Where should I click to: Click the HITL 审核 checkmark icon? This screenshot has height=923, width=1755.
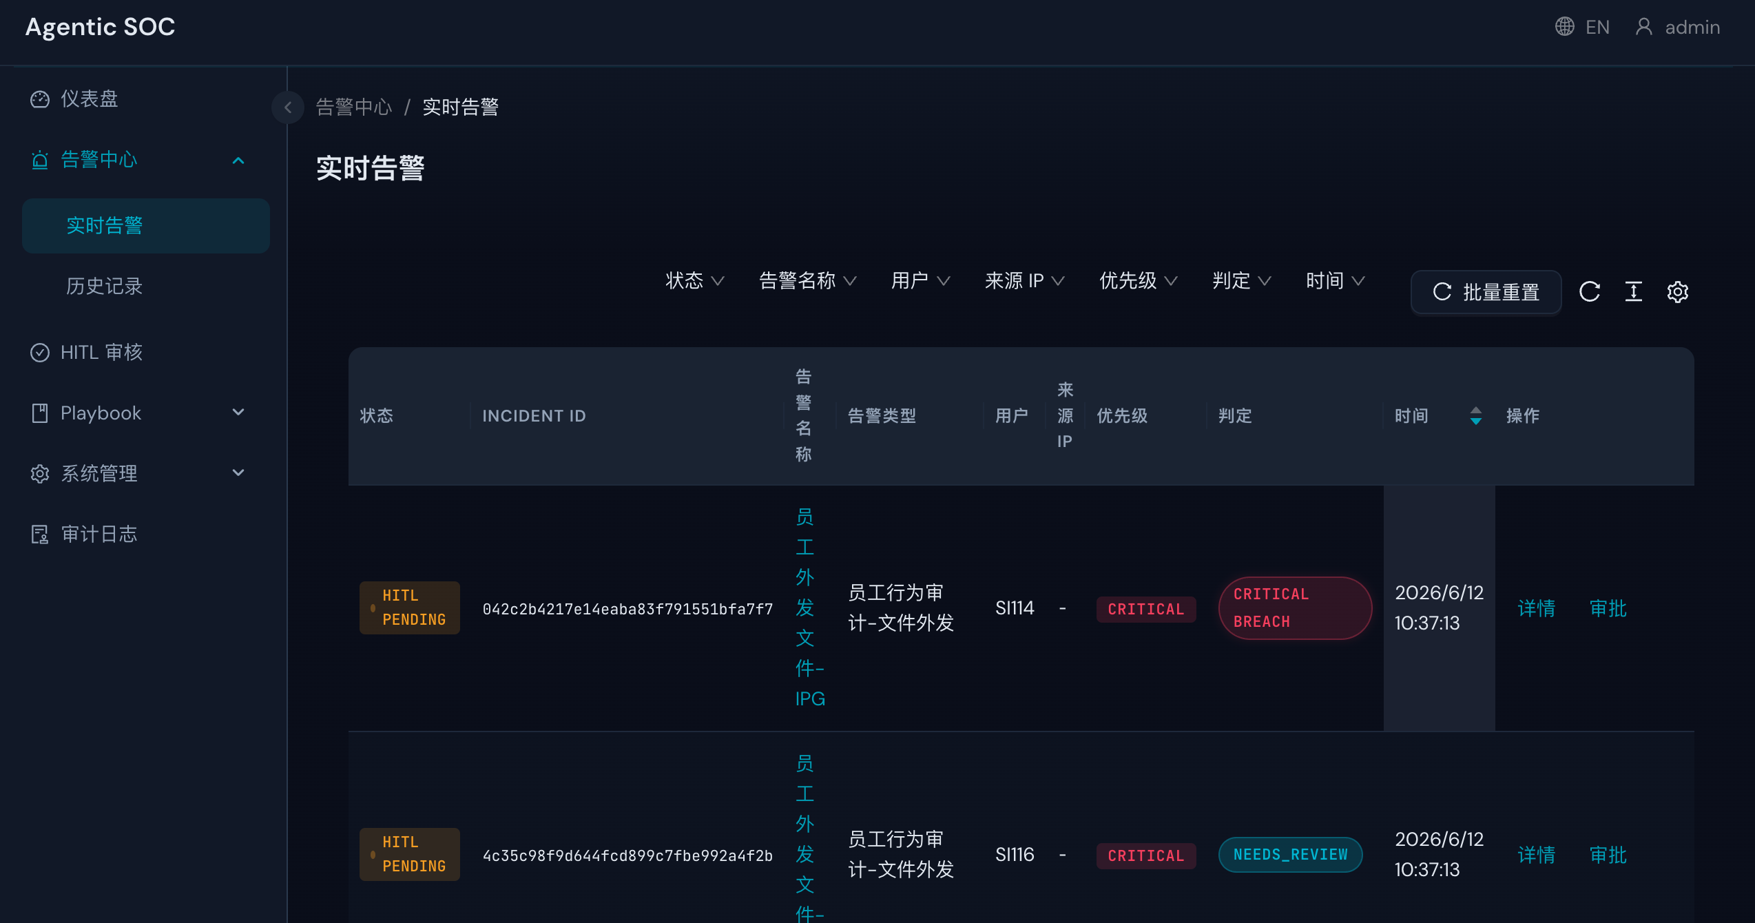pos(40,353)
